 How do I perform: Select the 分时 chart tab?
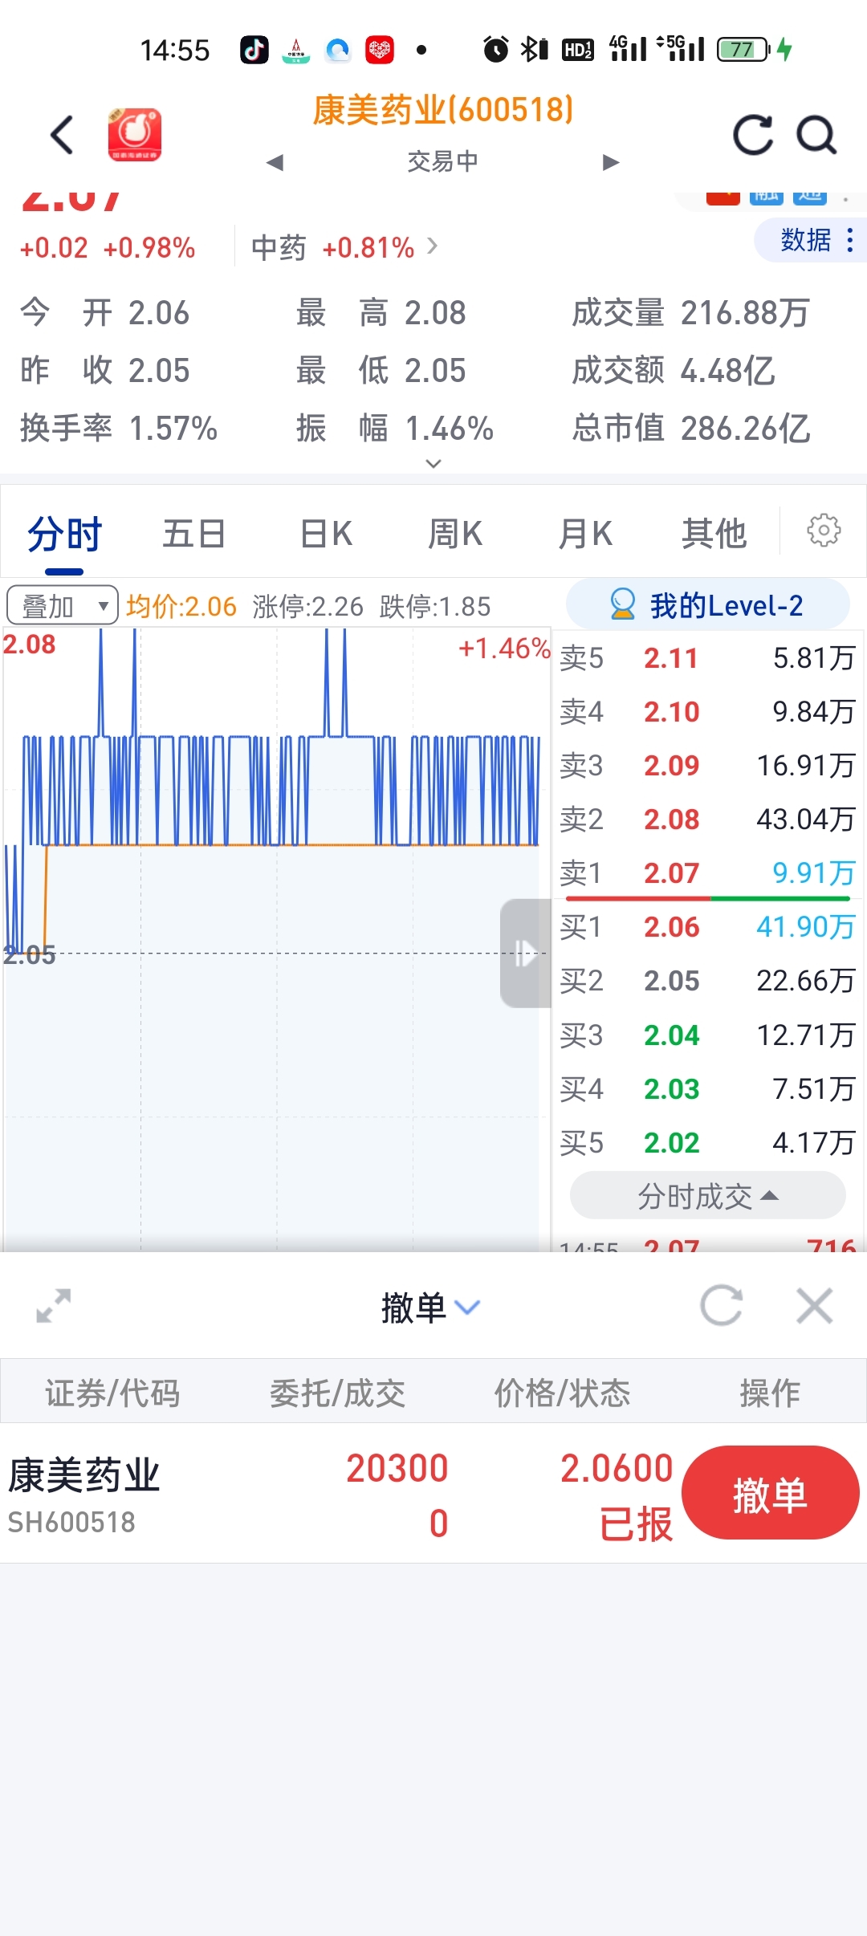coord(64,534)
